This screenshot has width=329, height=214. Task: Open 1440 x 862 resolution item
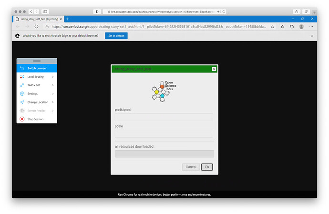point(37,85)
